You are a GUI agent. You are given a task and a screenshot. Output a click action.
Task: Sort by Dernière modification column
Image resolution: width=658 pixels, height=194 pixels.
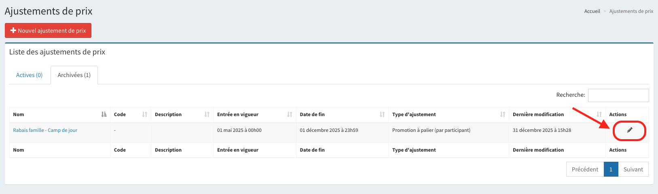pyautogui.click(x=557, y=115)
